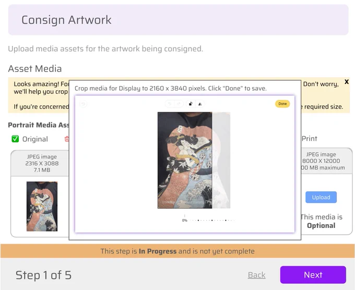The width and height of the screenshot is (355, 290).
Task: Click the 'Step 1 of 5' text
Action: tap(43, 275)
